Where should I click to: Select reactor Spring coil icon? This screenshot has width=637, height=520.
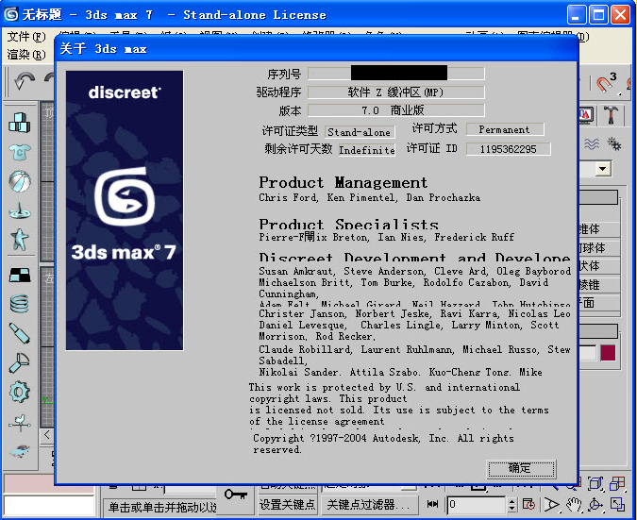pos(20,304)
